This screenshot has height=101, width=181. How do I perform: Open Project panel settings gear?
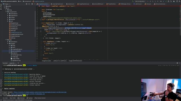pyautogui.click(x=32, y=4)
